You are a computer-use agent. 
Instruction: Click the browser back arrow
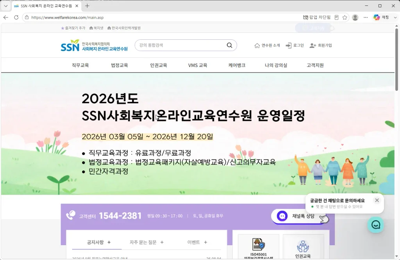click(x=6, y=17)
